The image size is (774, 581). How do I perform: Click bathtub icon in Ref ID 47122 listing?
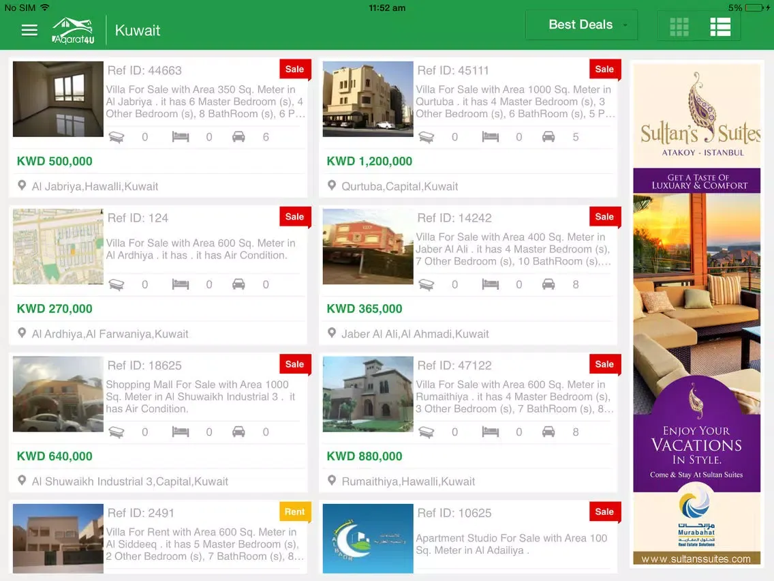[x=427, y=432]
